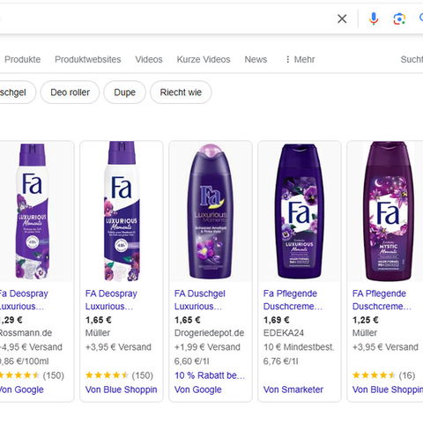Apply the Riecht wie filter chip

[181, 93]
